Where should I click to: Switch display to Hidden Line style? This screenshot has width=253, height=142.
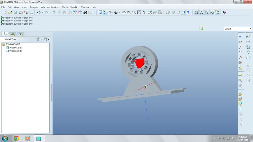173,12
